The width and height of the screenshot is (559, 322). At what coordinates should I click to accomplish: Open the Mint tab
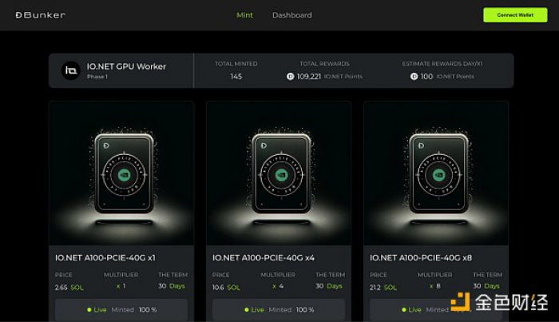[244, 15]
